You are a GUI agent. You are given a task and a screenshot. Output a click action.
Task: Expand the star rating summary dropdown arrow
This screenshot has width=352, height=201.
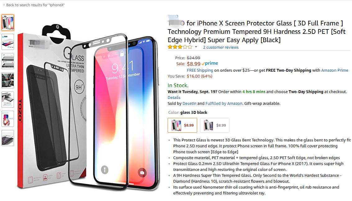pos(196,47)
